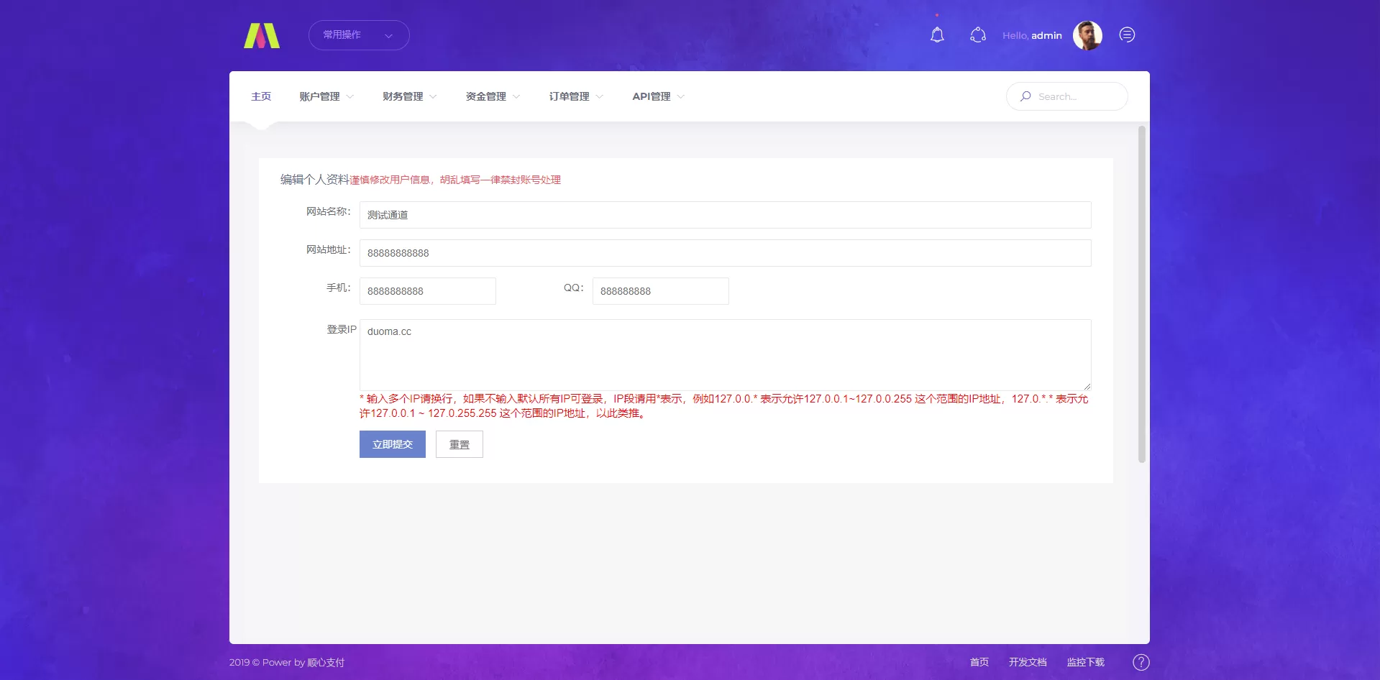Screen dimensions: 1380x680
Task: Expand the 常用操作 dropdown
Action: coord(359,35)
